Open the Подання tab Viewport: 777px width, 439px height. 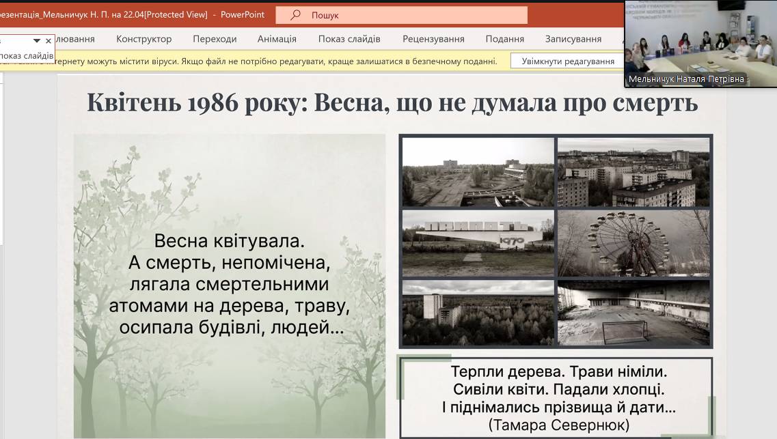coord(504,39)
